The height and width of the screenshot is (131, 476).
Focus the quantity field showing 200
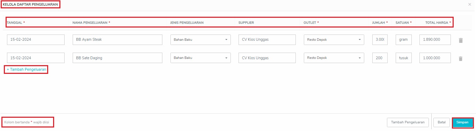380,58
